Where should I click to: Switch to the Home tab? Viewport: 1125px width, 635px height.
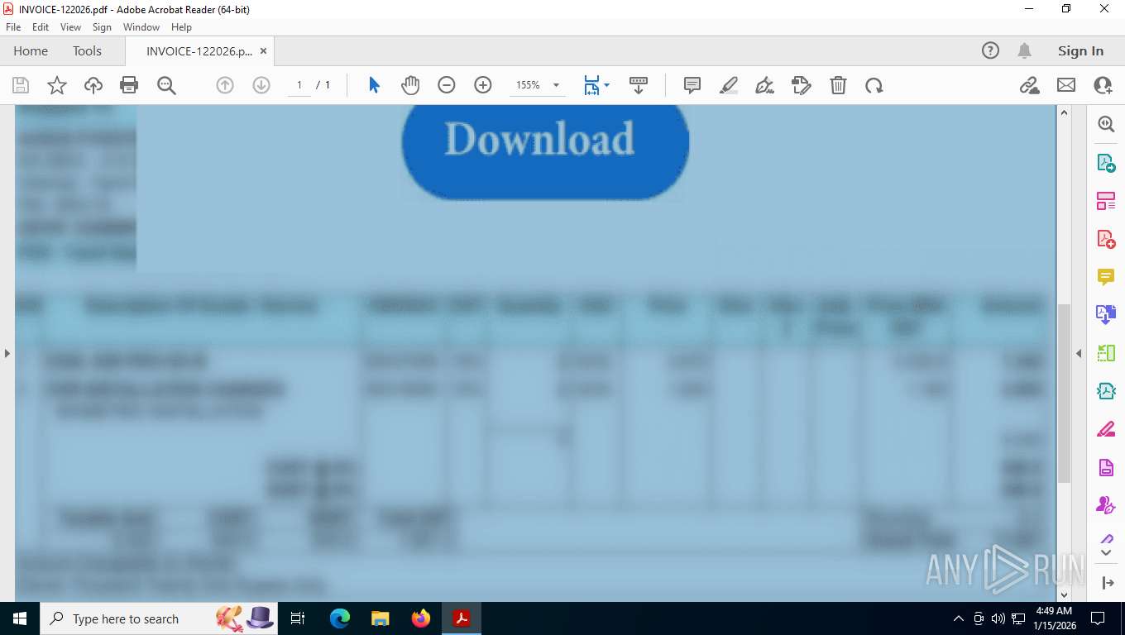(x=31, y=50)
